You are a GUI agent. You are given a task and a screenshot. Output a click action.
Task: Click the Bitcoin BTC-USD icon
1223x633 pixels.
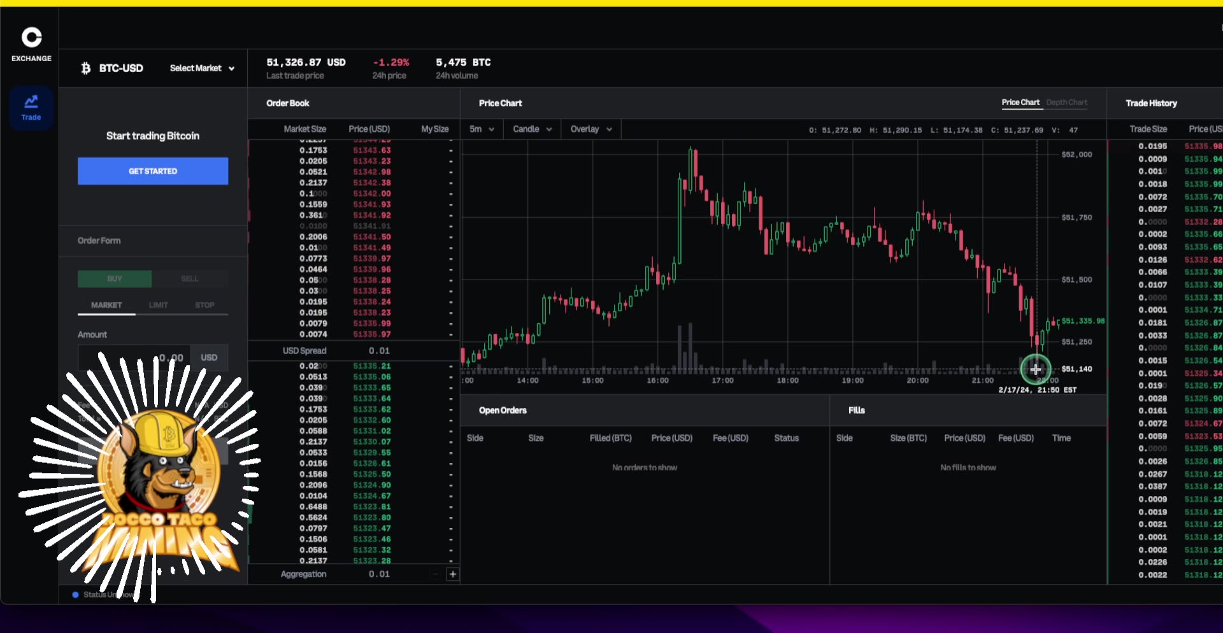tap(86, 68)
